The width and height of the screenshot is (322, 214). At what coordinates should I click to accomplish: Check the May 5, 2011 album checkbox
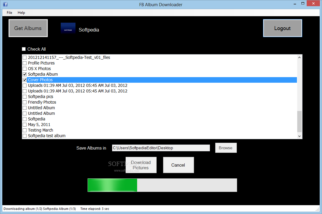coord(25,125)
